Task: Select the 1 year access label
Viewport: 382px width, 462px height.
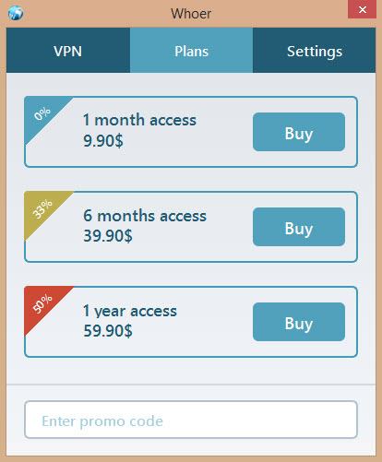Action: pos(130,311)
